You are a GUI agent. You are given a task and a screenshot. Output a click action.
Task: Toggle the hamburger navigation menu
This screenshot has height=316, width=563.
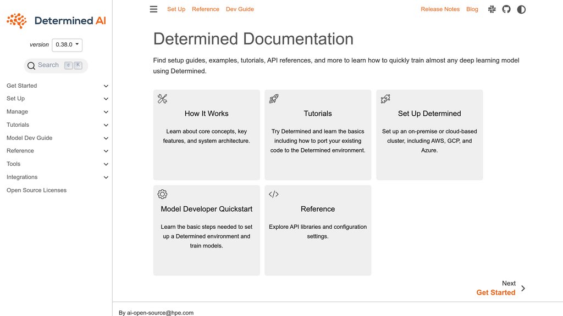(153, 9)
